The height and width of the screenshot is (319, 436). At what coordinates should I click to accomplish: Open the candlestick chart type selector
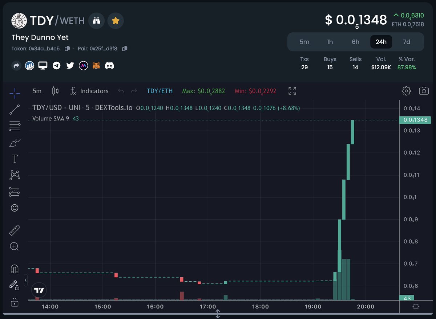coord(55,91)
